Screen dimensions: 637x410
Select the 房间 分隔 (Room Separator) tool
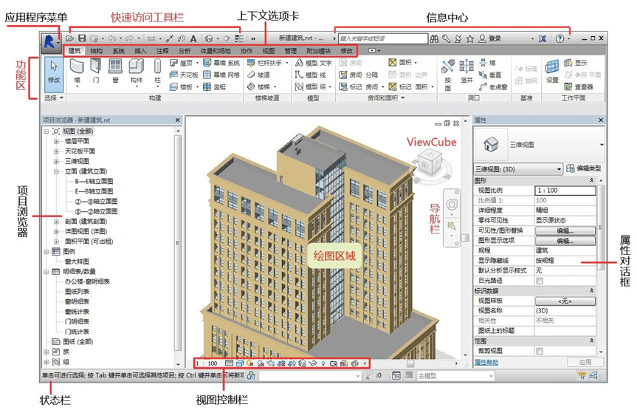[359, 75]
